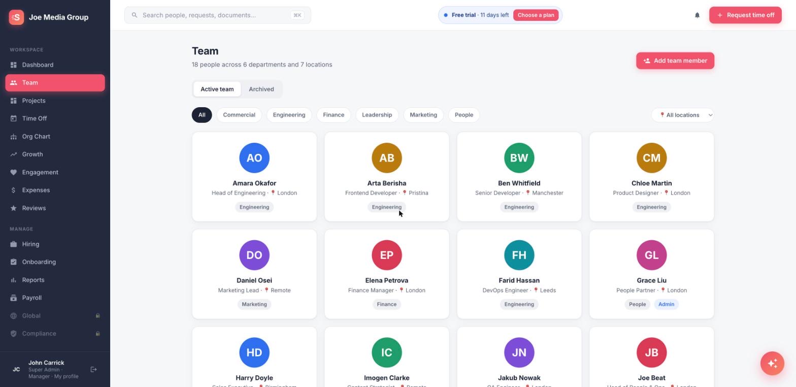Open Growth trend icon in sidebar
Screen dimensions: 796x387
(x=14, y=154)
